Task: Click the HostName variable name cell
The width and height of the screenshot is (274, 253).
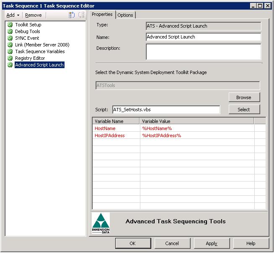Action: coord(116,128)
